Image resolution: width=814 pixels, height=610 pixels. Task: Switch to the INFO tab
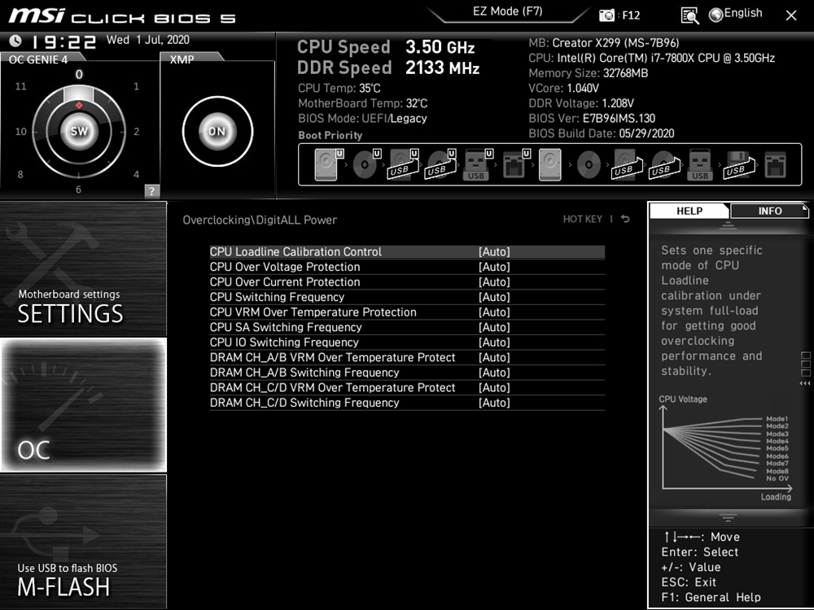769,211
